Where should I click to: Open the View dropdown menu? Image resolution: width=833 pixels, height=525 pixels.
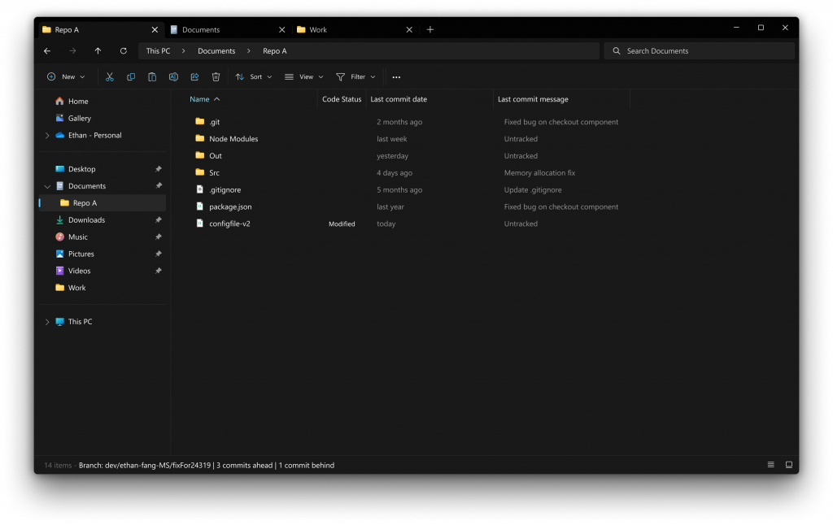304,77
